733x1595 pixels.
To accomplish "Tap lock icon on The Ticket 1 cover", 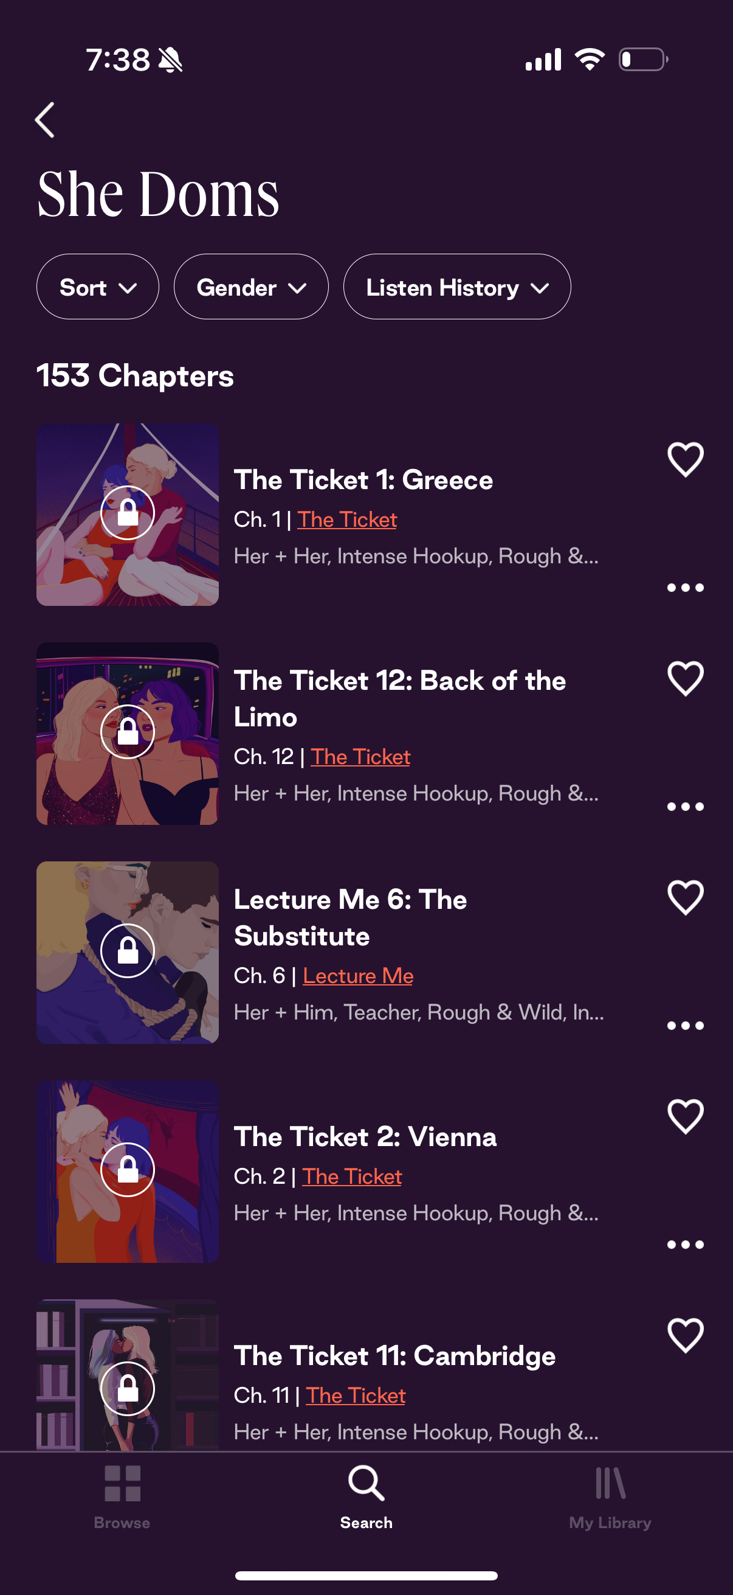I will [128, 513].
